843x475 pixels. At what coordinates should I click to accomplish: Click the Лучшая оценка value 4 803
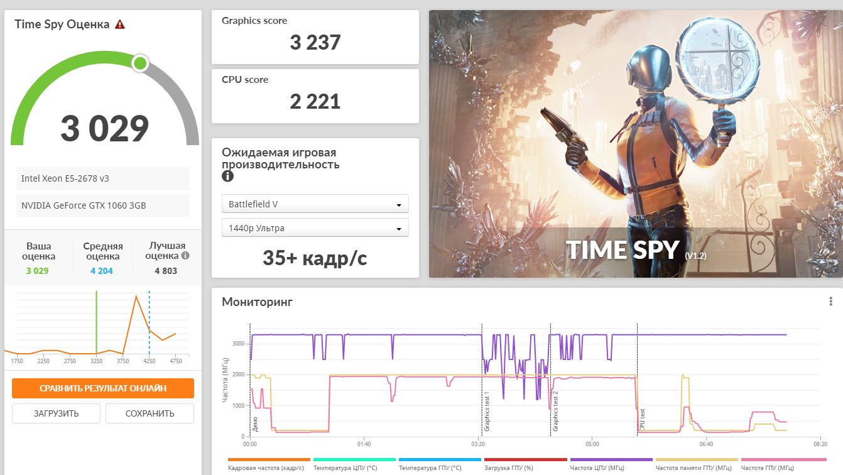point(166,271)
